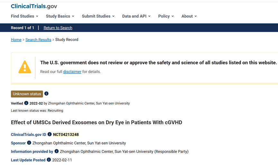Open the About menu
The height and width of the screenshot is (167, 278).
(x=189, y=16)
